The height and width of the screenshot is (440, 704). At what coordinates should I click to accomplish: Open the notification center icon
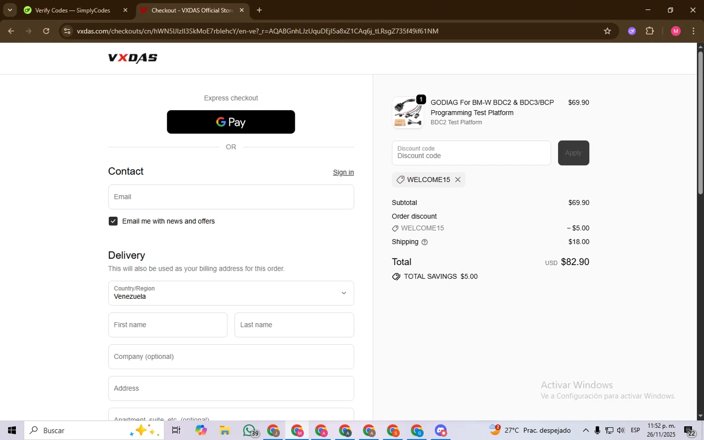(689, 430)
